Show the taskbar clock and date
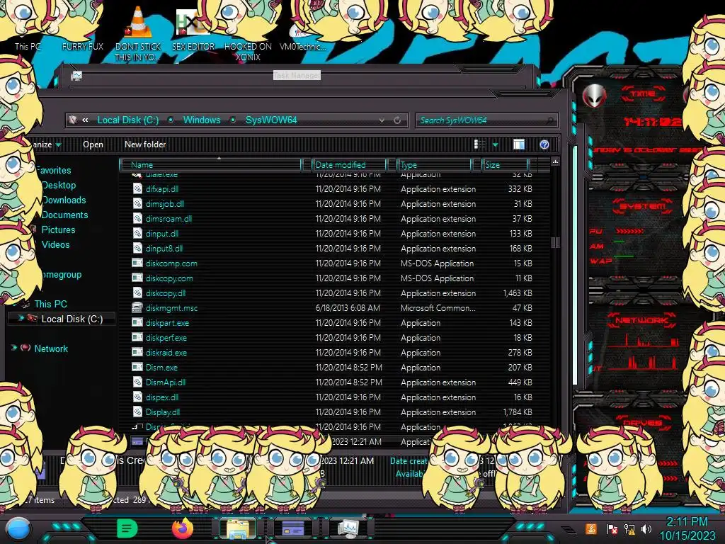This screenshot has height=544, width=725. [687, 528]
